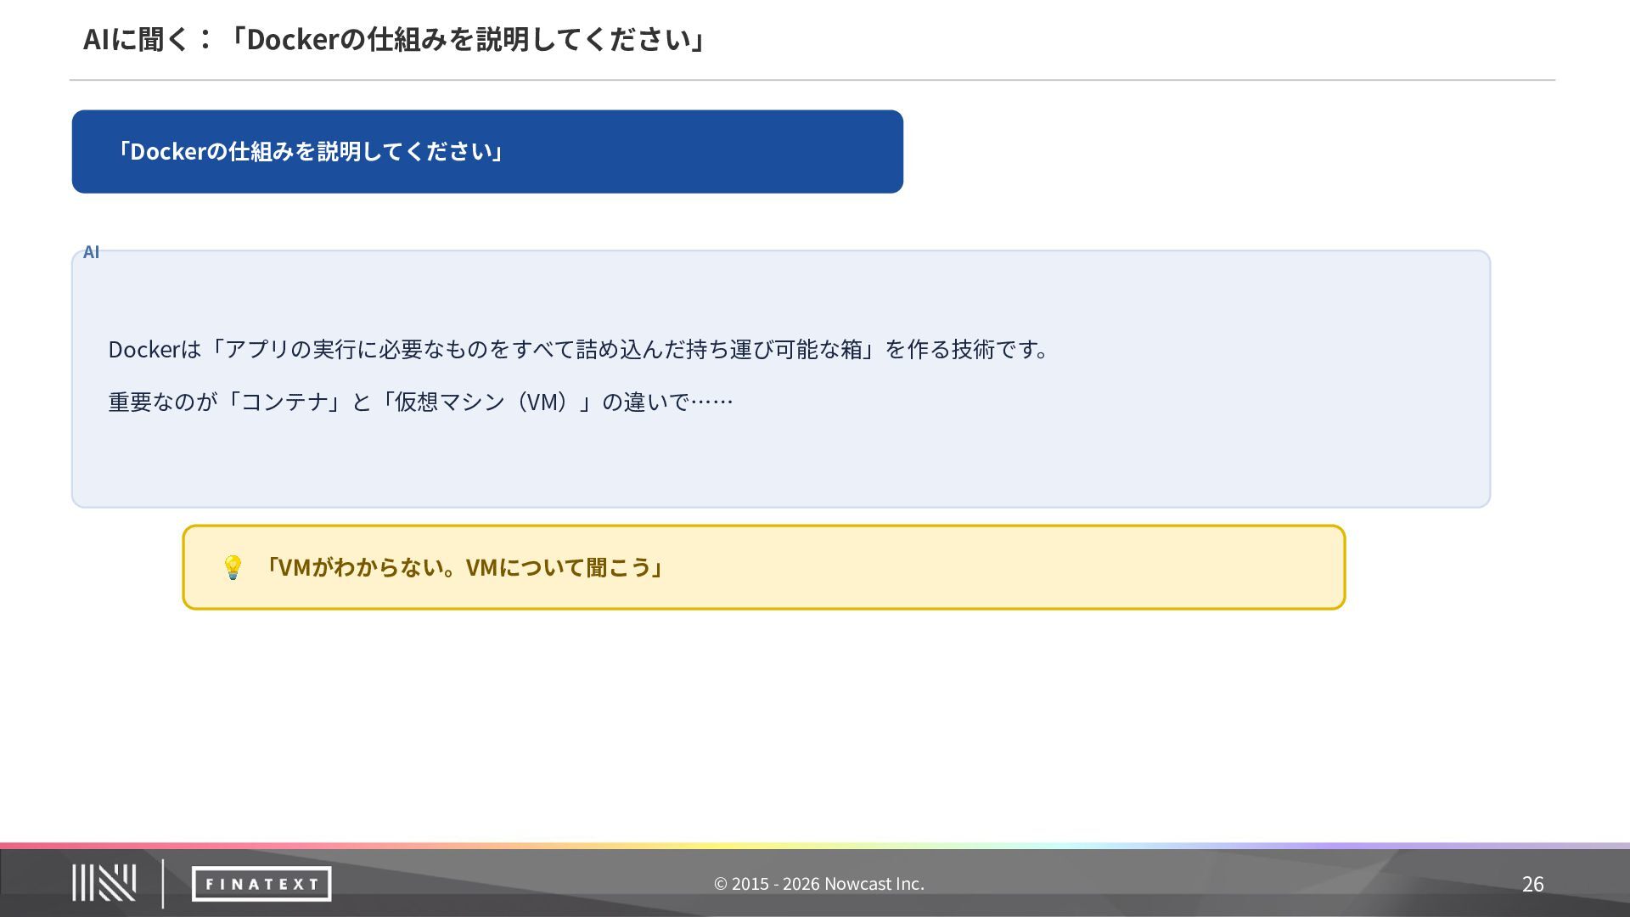The height and width of the screenshot is (917, 1630).
Task: Click the (VM) text in the answer
Action: (546, 402)
